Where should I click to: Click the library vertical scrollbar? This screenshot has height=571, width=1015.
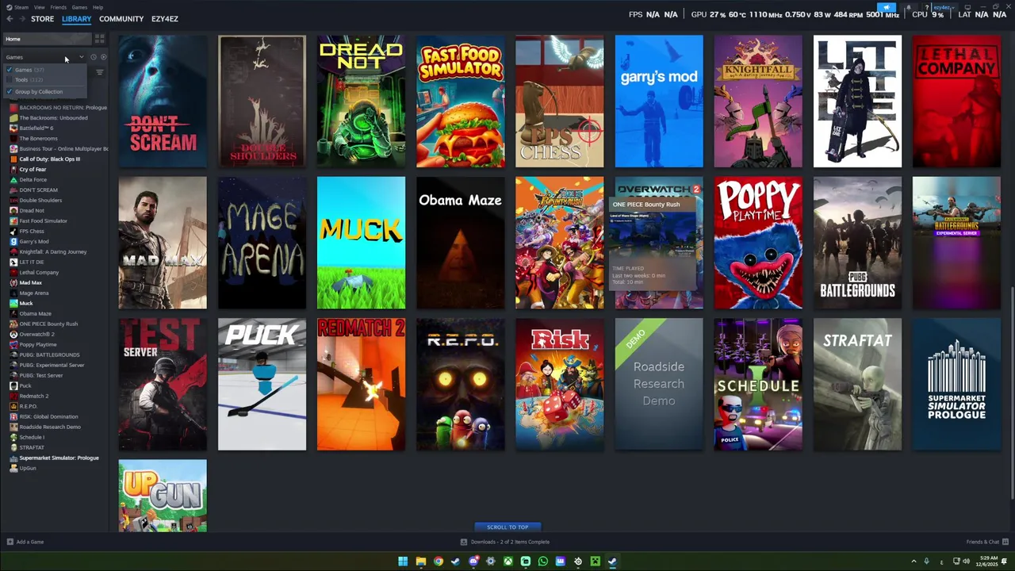point(1012,393)
